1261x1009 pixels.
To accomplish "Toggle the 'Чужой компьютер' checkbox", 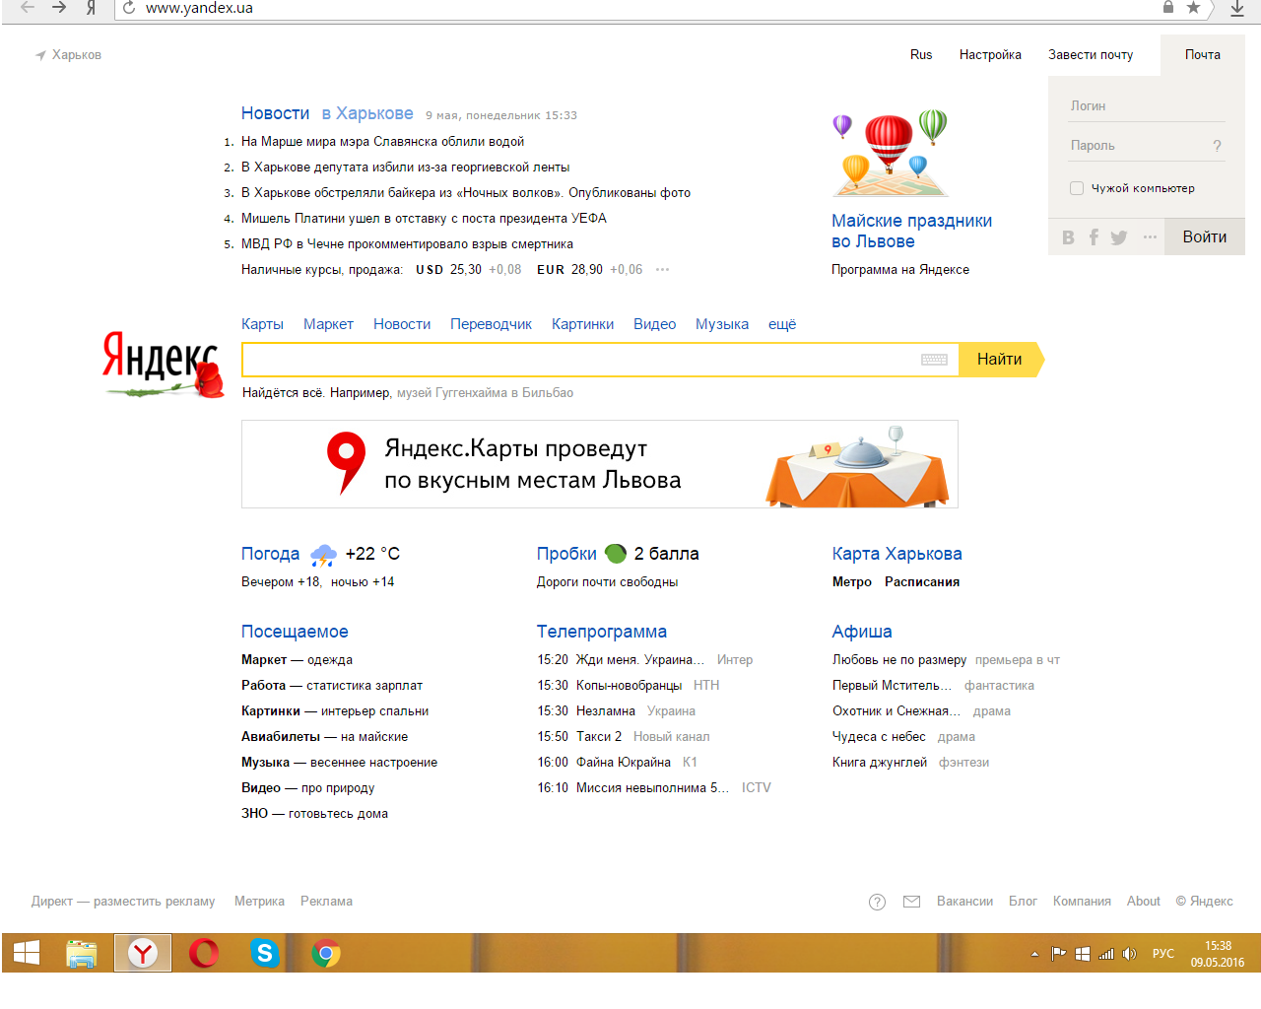I will pyautogui.click(x=1077, y=188).
